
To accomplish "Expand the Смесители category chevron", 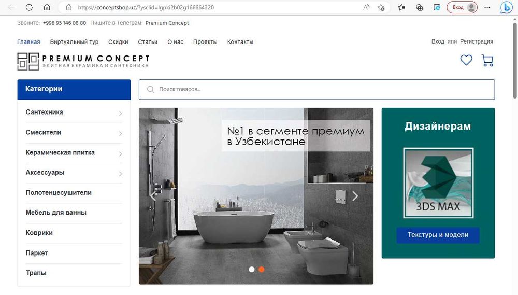I will pos(120,134).
